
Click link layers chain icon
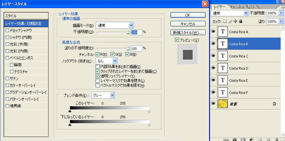pyautogui.click(x=225, y=140)
